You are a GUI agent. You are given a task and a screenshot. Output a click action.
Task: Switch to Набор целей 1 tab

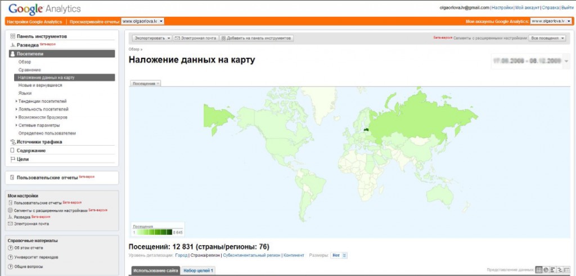click(x=199, y=271)
